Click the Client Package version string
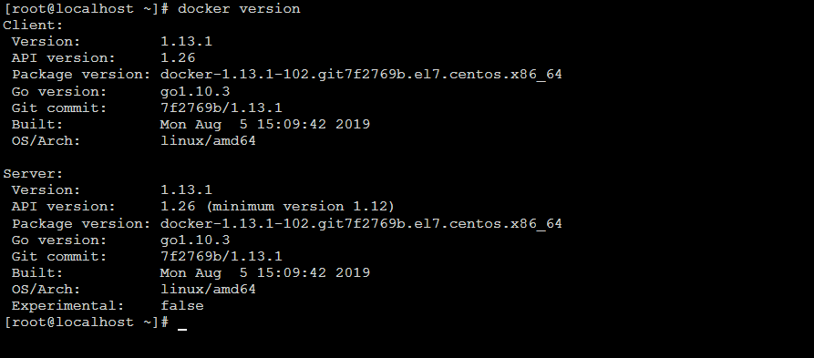Screen dimensions: 814x358 pyautogui.click(x=361, y=75)
